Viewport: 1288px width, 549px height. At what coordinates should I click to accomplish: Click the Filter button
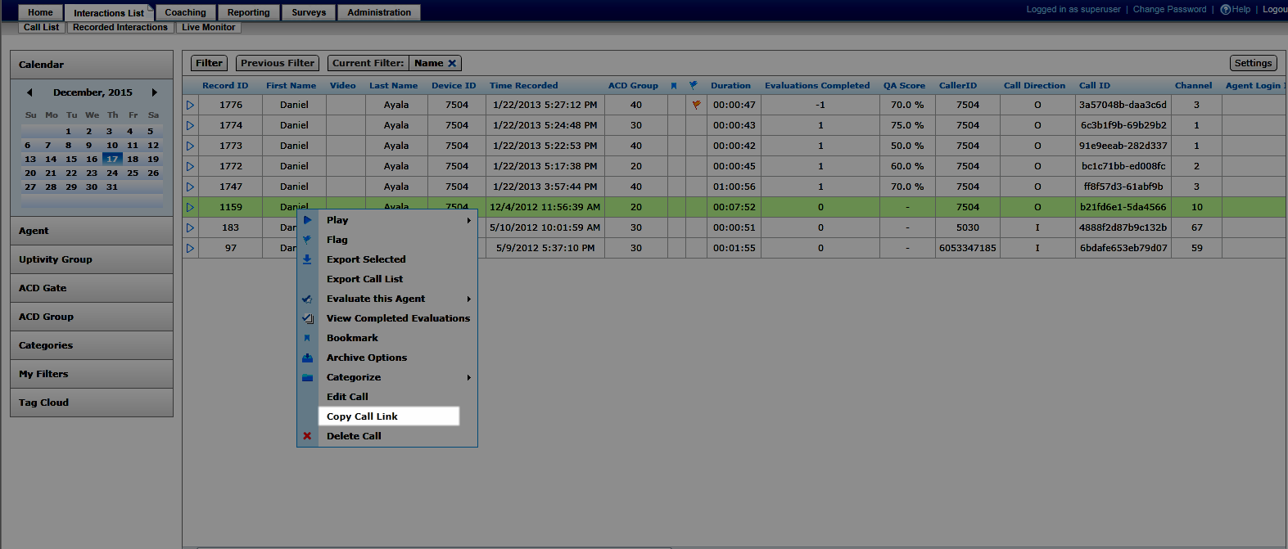209,63
